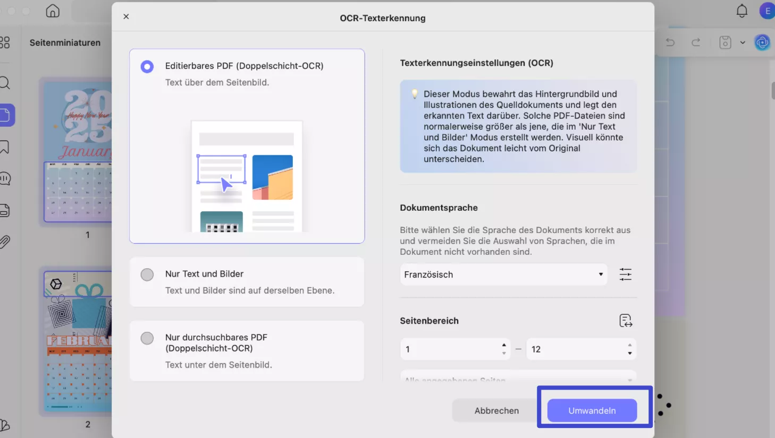
Task: Click the page-range icon next to Seitenbereich
Action: 626,321
